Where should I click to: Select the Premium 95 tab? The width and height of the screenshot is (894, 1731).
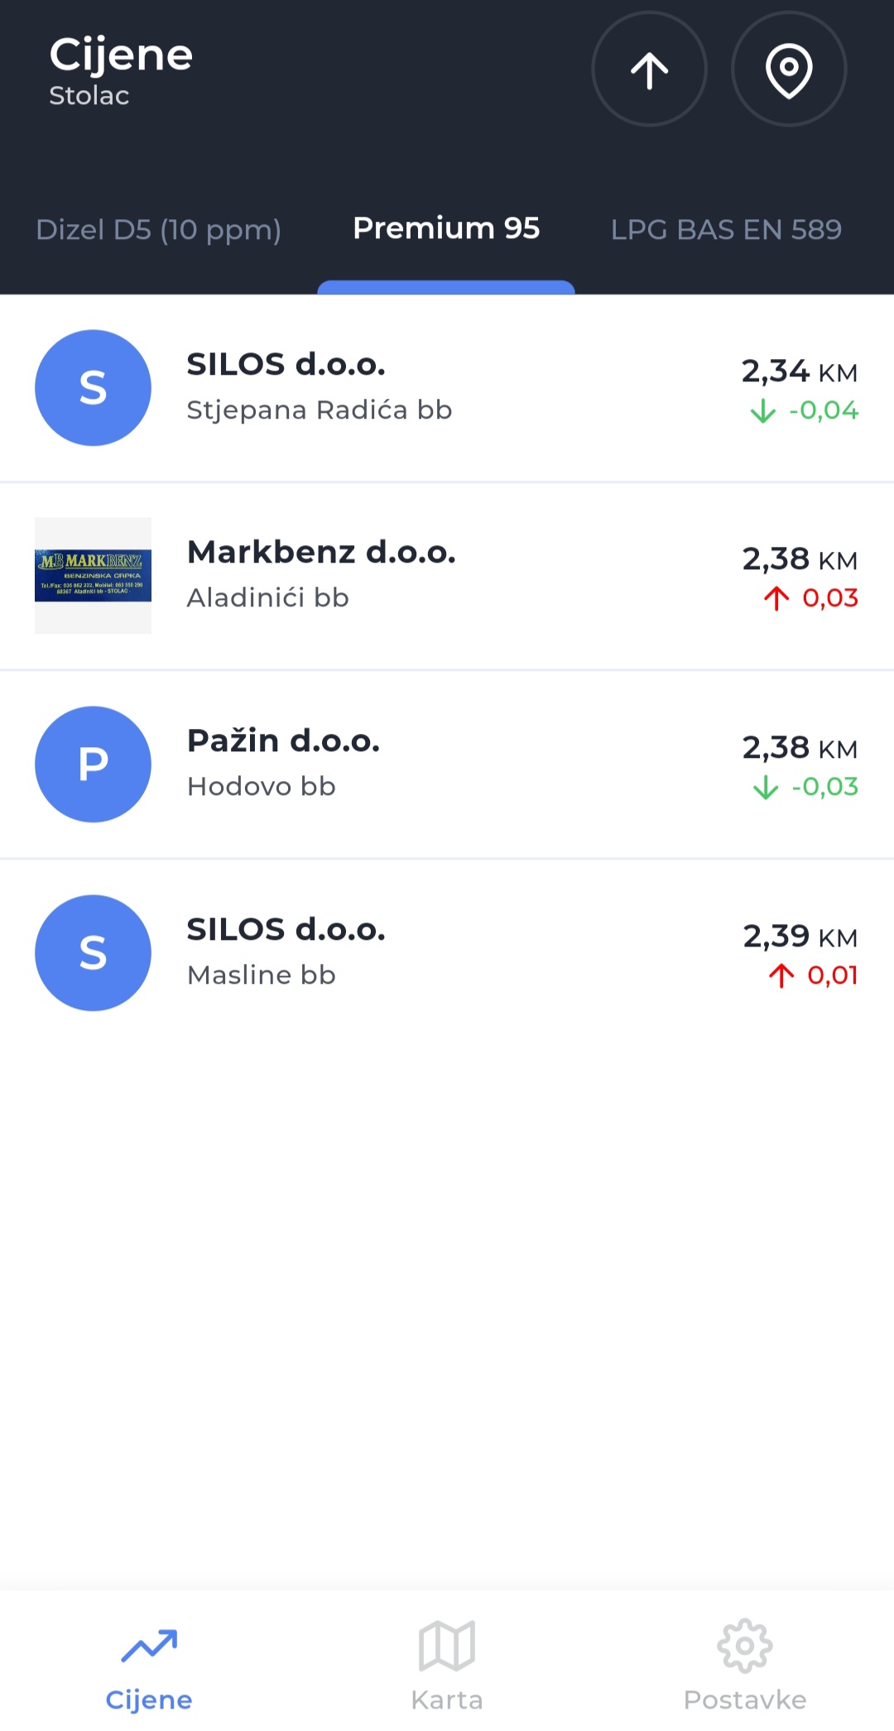[446, 228]
